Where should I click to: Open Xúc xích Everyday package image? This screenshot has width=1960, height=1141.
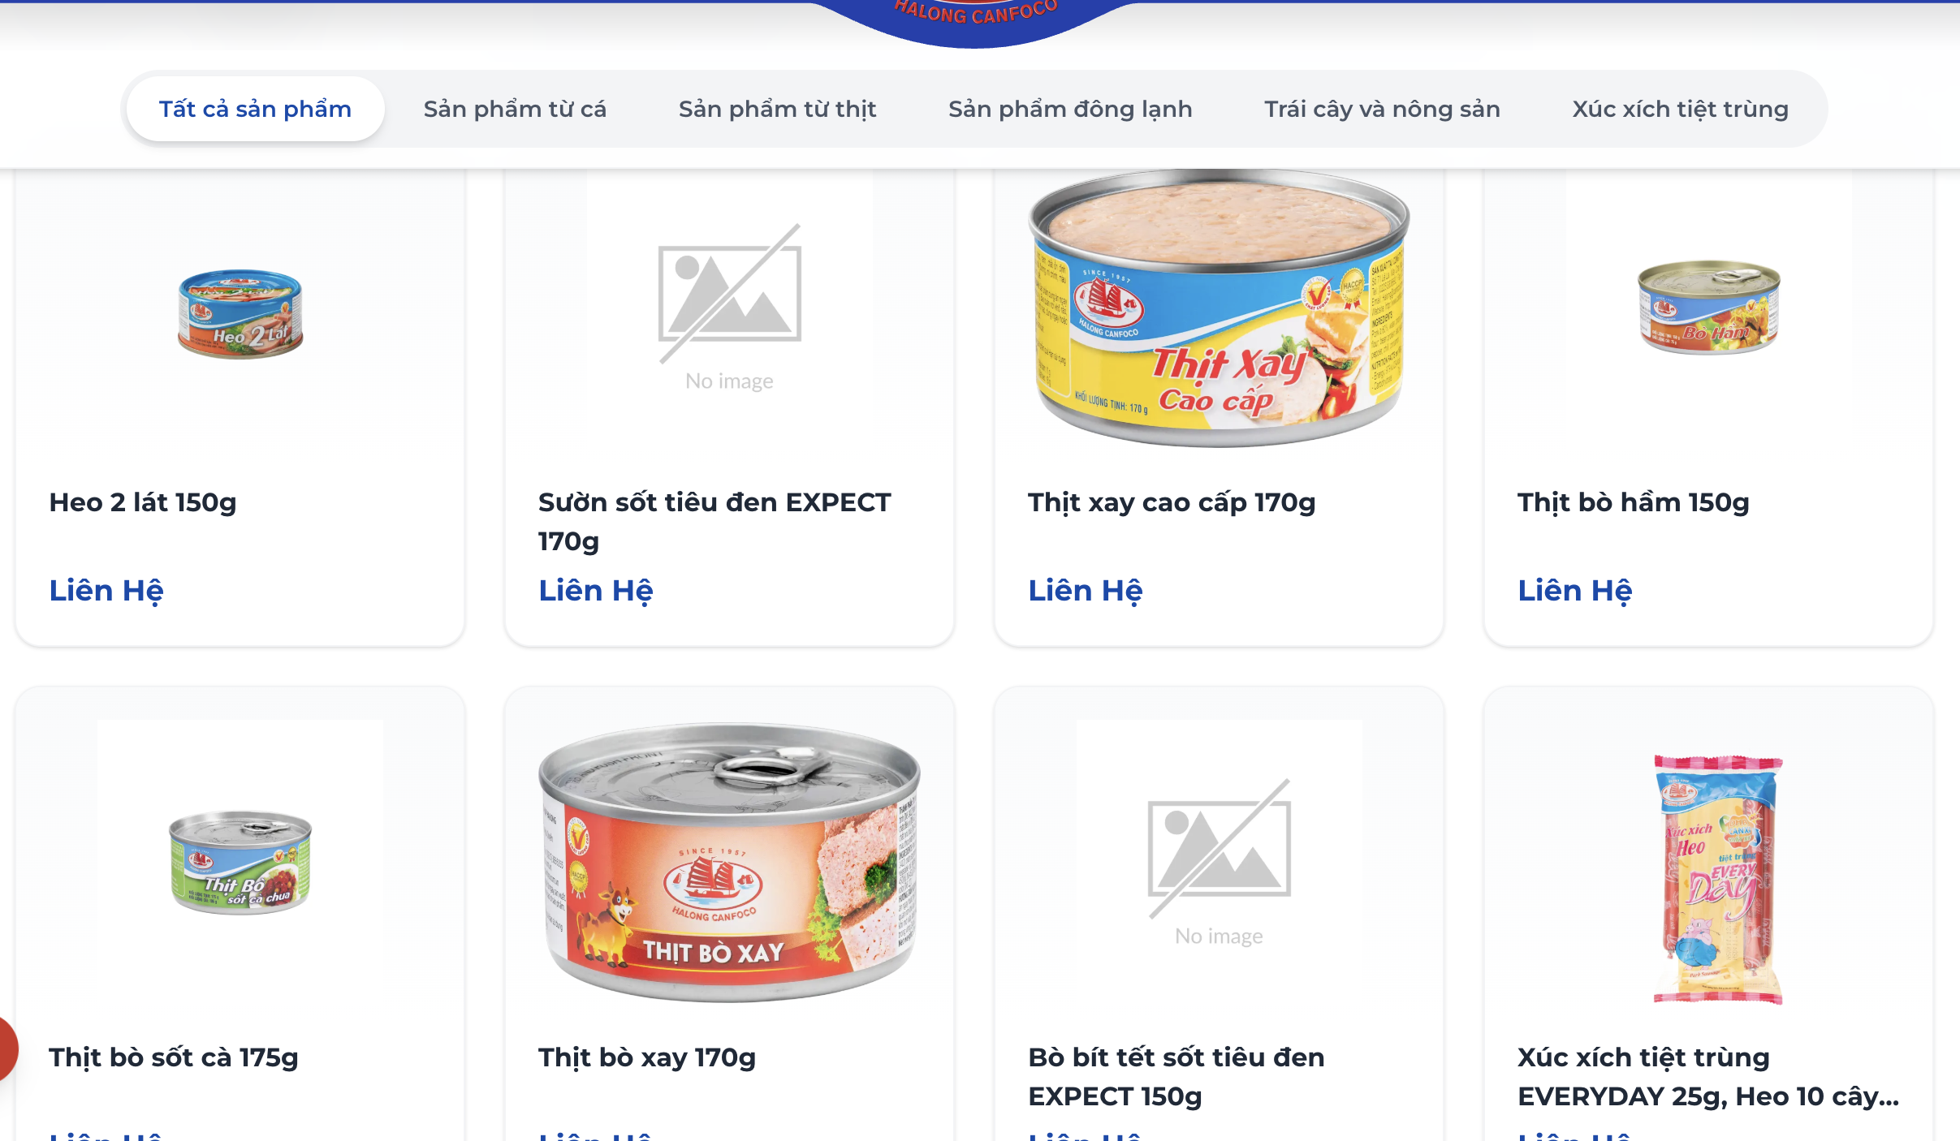(x=1717, y=880)
